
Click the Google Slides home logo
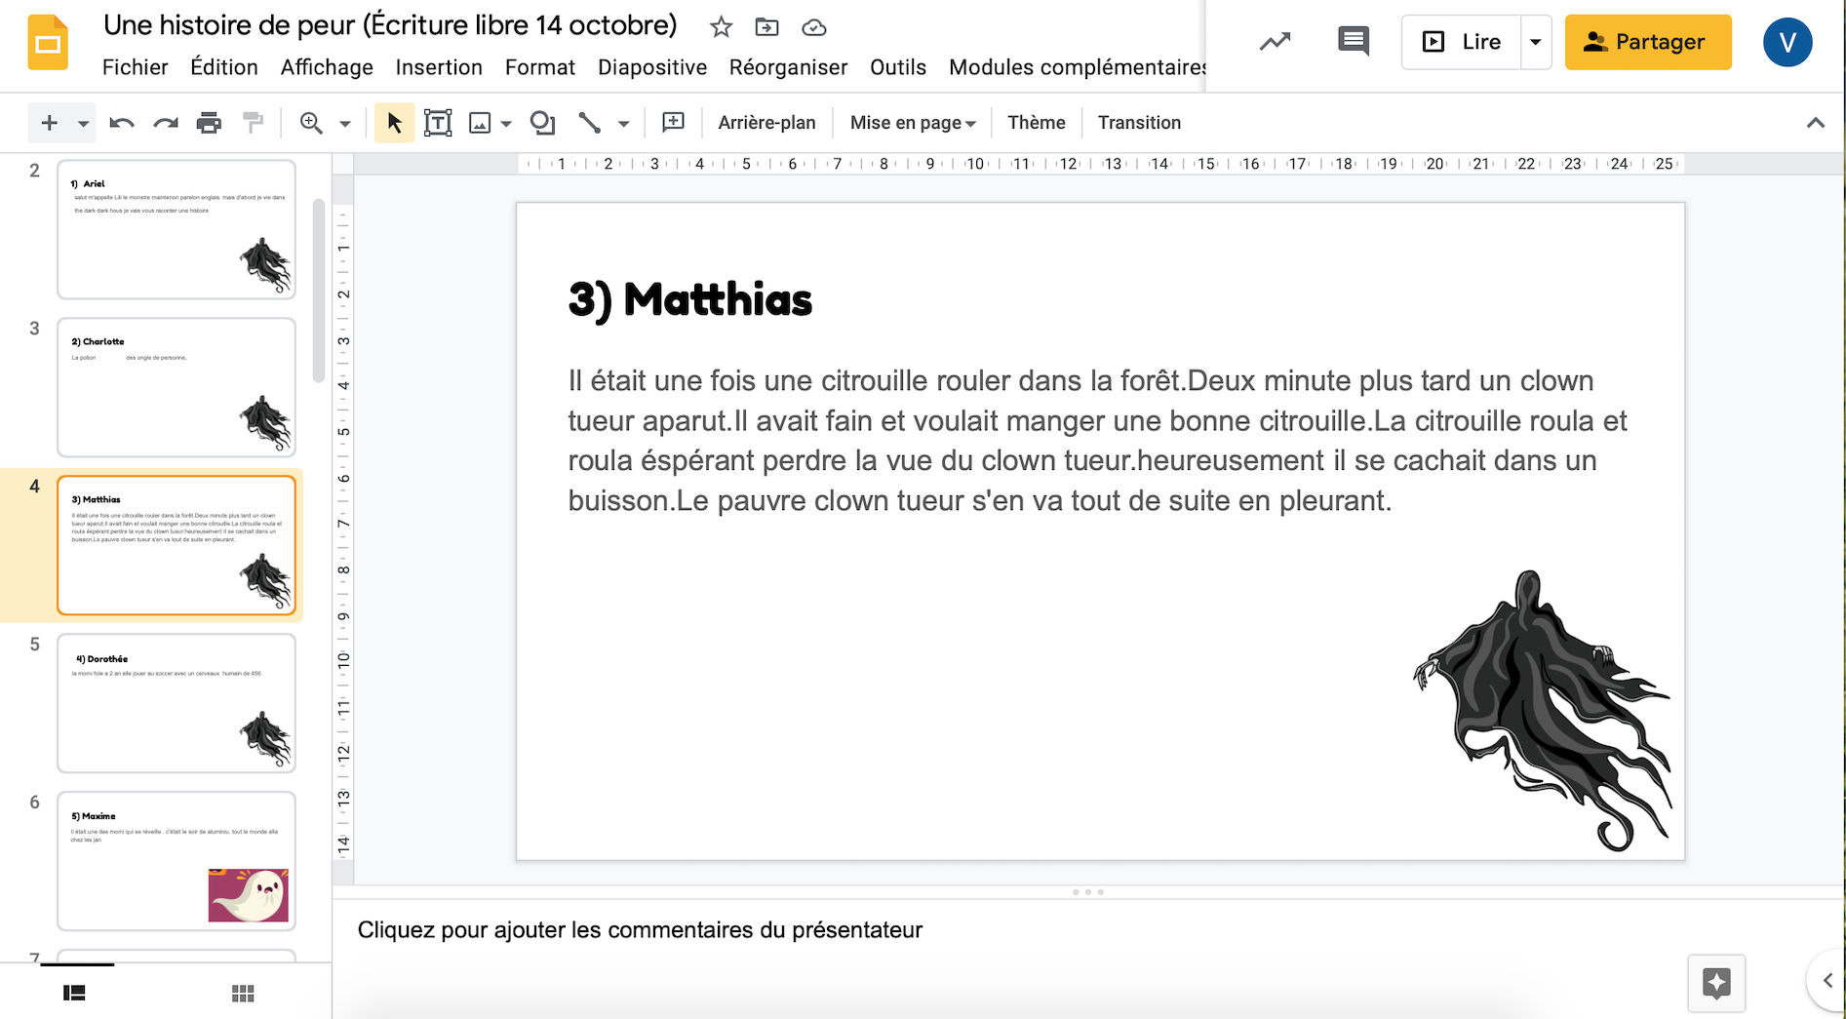tap(48, 43)
